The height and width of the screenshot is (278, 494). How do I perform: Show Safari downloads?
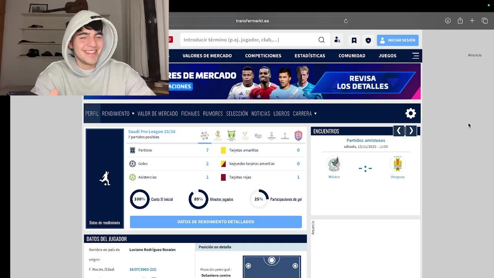(x=448, y=21)
